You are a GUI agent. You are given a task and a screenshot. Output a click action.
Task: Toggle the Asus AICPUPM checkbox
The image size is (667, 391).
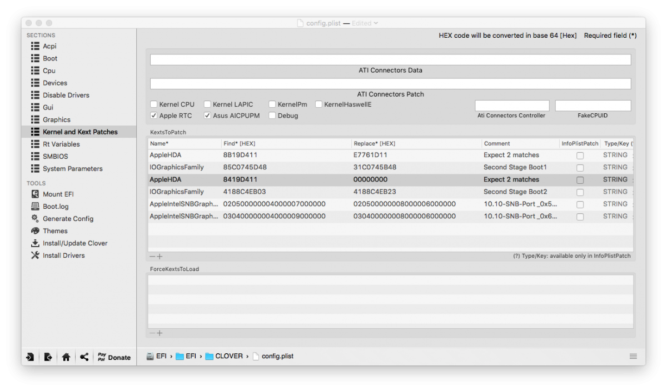(207, 116)
